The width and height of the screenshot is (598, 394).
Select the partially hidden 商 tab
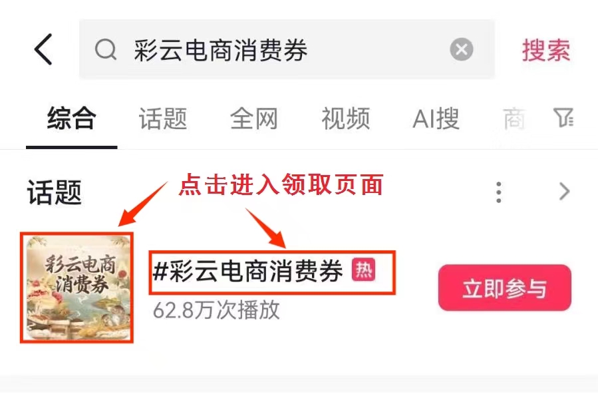click(x=514, y=118)
